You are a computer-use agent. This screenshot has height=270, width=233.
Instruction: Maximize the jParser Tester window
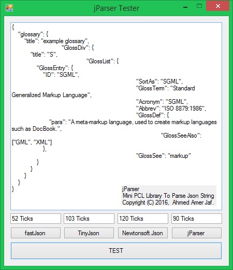pyautogui.click(x=199, y=6)
